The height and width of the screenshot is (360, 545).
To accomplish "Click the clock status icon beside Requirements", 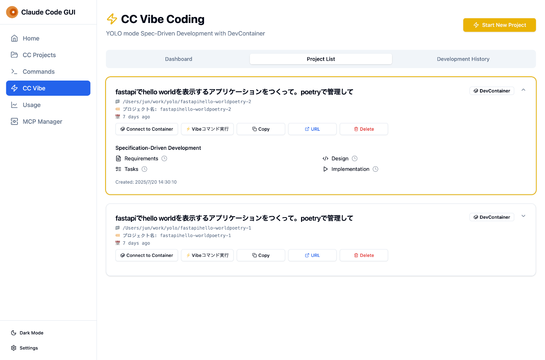I will coord(164,158).
